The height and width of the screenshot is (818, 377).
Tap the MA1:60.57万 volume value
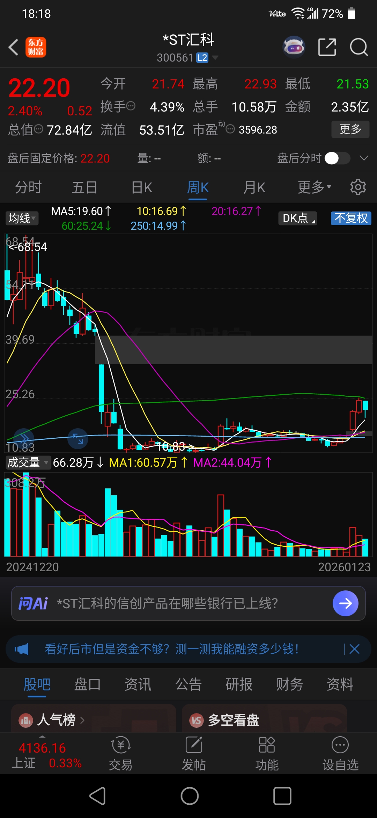point(148,462)
